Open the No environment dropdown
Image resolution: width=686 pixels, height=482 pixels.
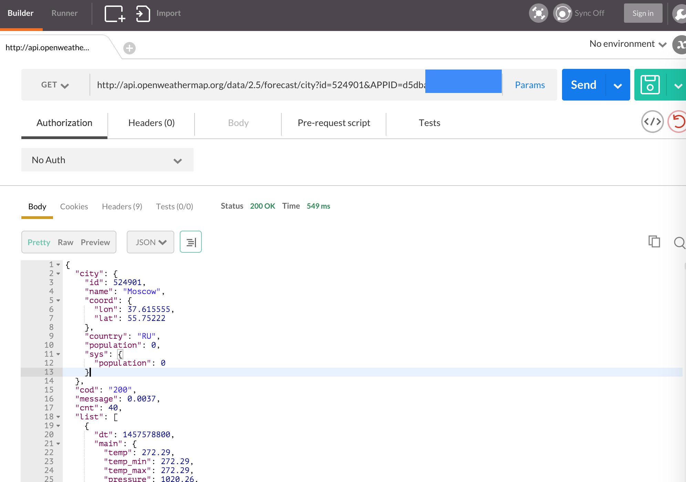(x=628, y=44)
